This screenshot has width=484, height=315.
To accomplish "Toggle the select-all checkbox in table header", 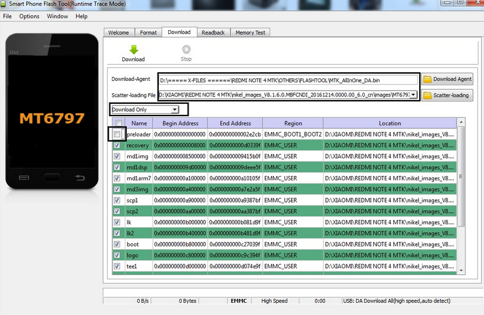I will pyautogui.click(x=119, y=123).
